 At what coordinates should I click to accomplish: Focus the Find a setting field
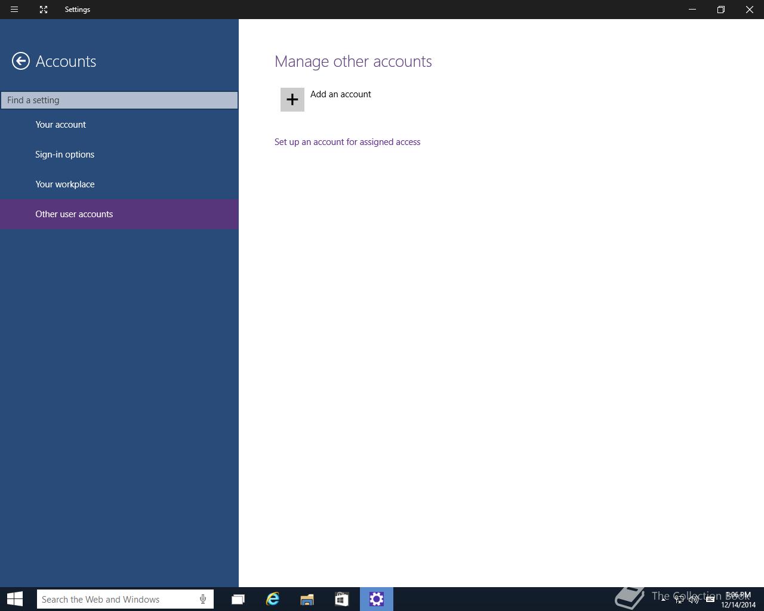tap(119, 100)
